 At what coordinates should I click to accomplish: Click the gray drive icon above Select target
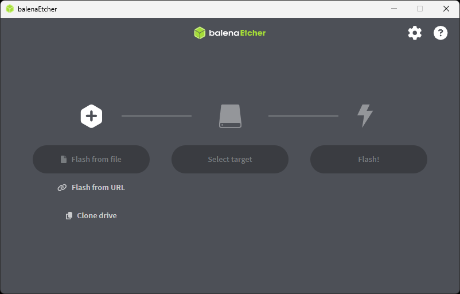pos(231,116)
